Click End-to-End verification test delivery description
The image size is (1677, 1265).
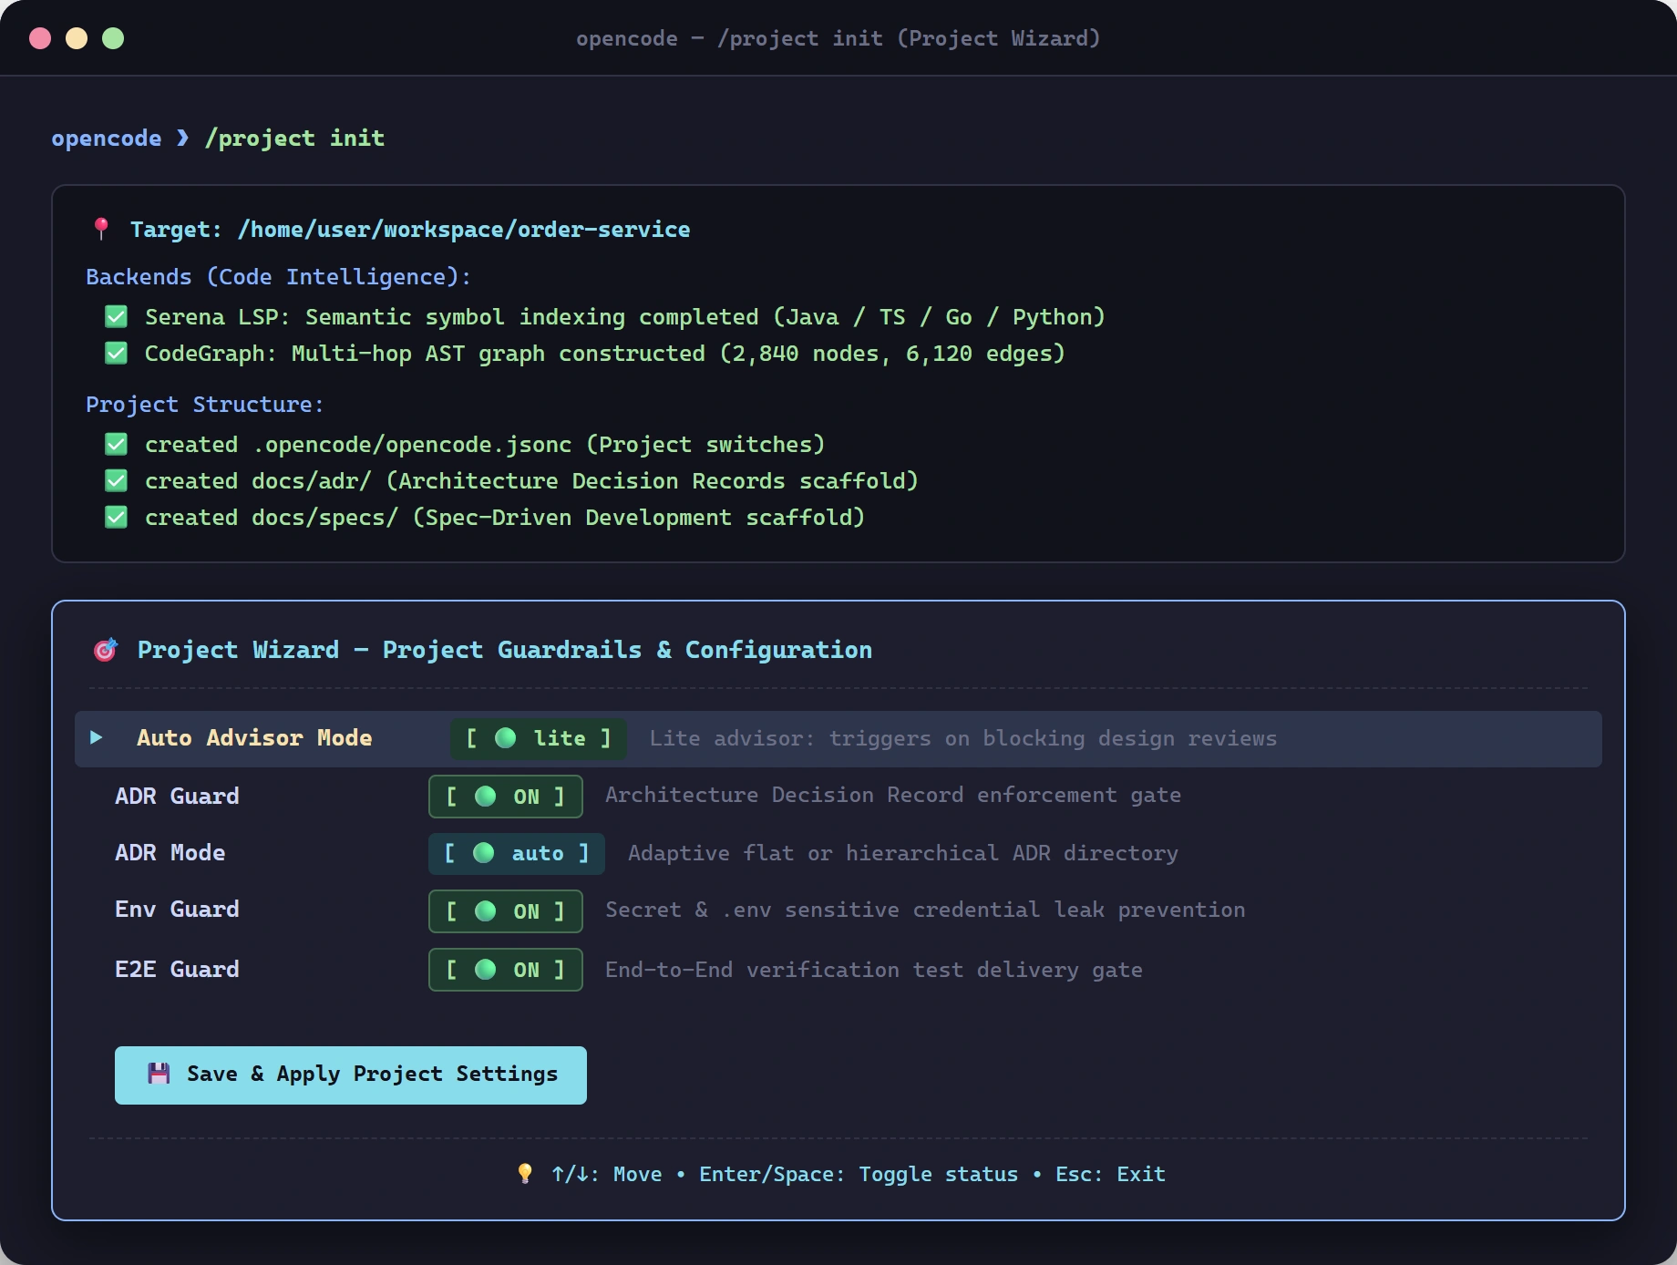[874, 970]
